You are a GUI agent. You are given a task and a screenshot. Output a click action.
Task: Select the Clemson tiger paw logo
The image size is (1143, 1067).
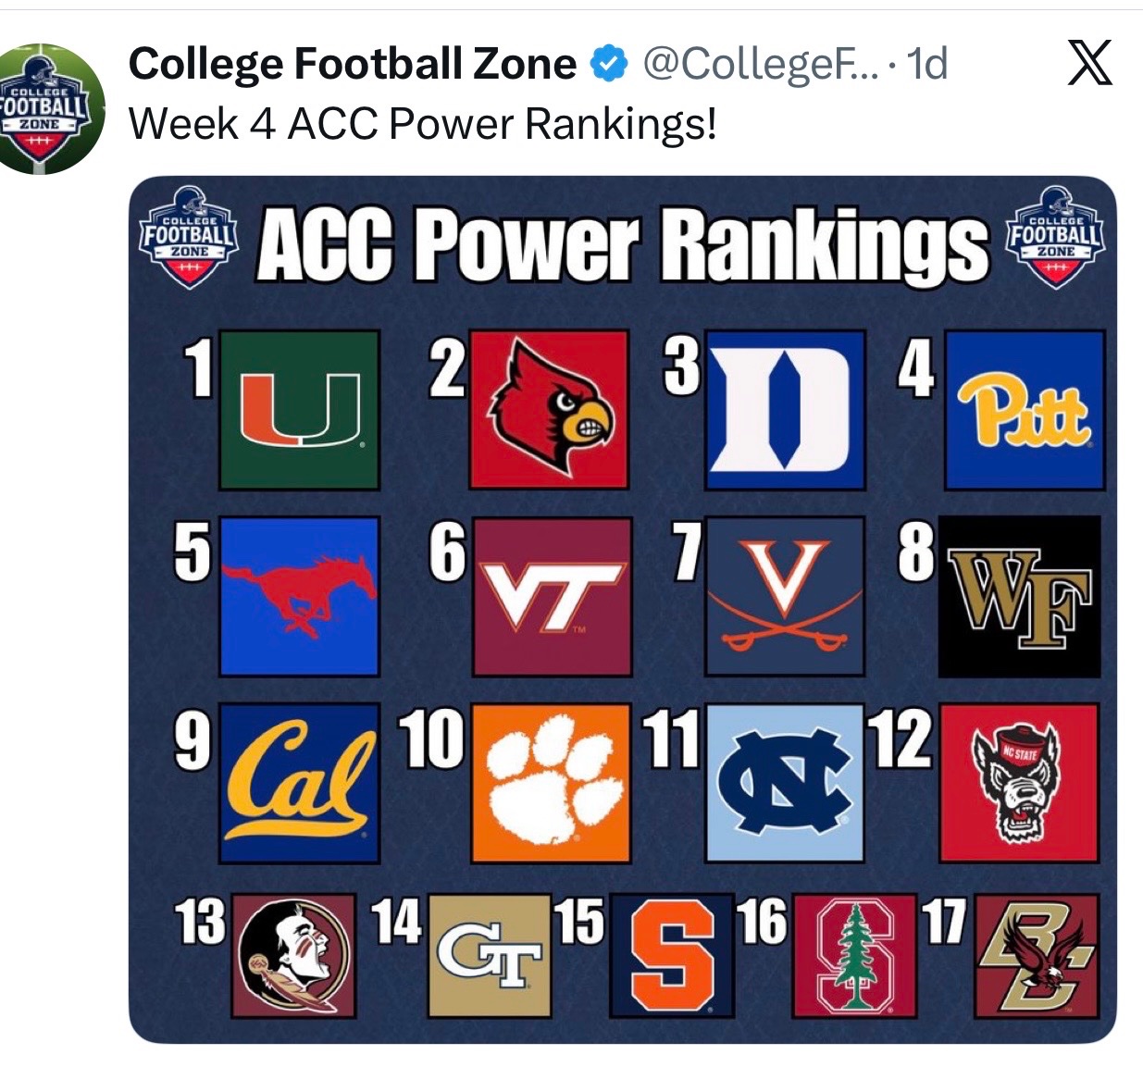click(x=551, y=783)
